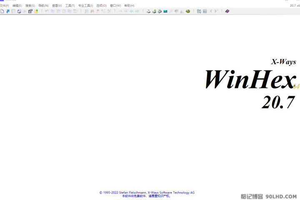The image size is (300, 200).
Task: Click the Forward right-arrow navigation icon
Action: pyautogui.click(x=137, y=11)
